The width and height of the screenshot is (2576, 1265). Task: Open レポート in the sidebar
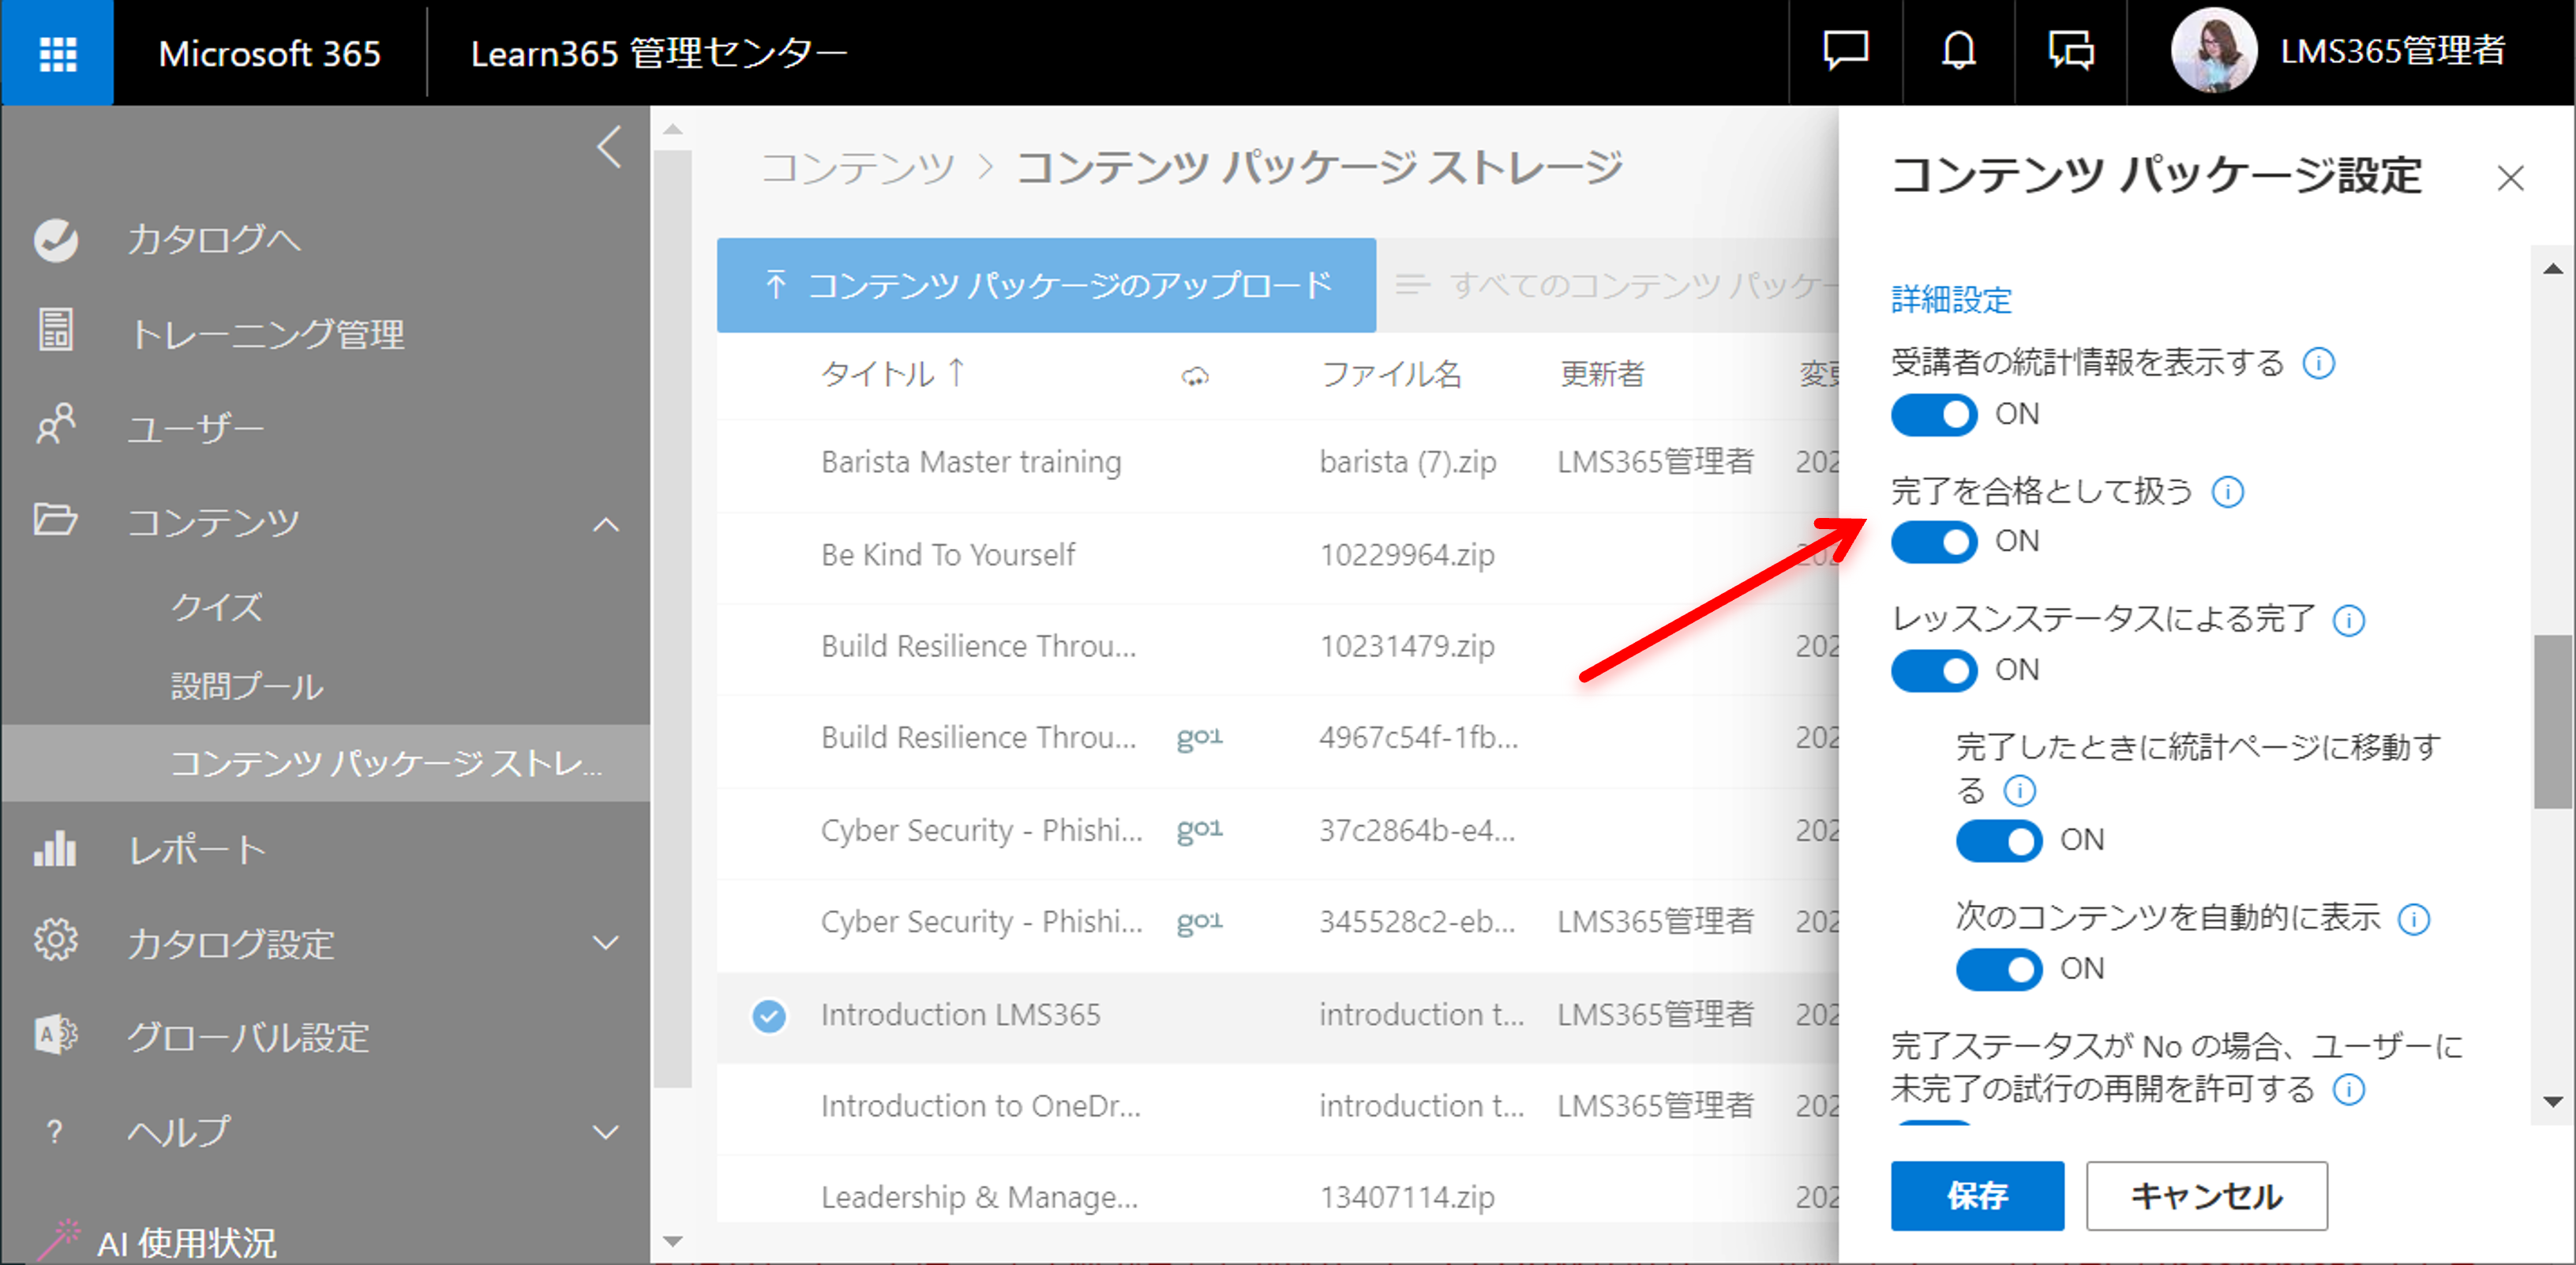click(x=197, y=850)
